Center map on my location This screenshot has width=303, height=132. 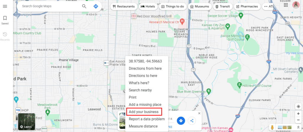298,107
